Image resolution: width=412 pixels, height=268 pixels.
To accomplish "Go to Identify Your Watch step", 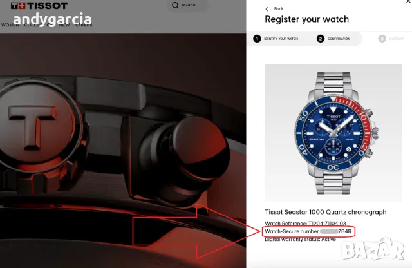I will pos(281,39).
